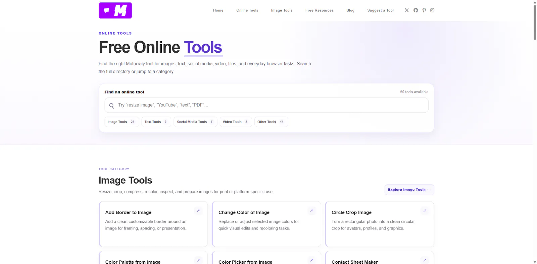Go to Home in the navigation
The width and height of the screenshot is (537, 264).
coord(218,10)
